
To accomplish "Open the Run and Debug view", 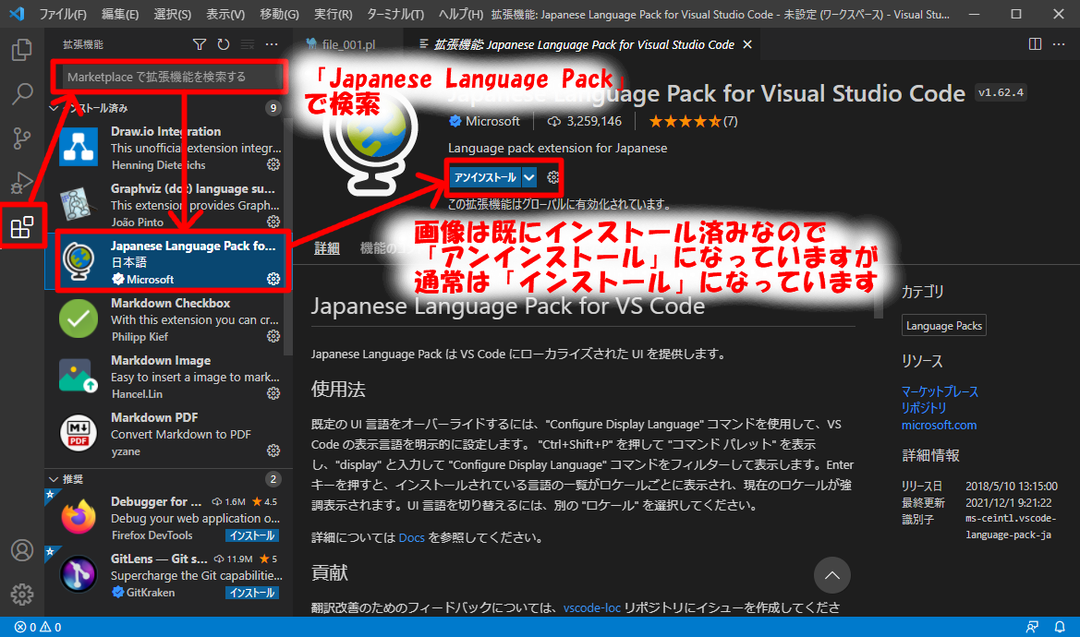I will tap(22, 182).
